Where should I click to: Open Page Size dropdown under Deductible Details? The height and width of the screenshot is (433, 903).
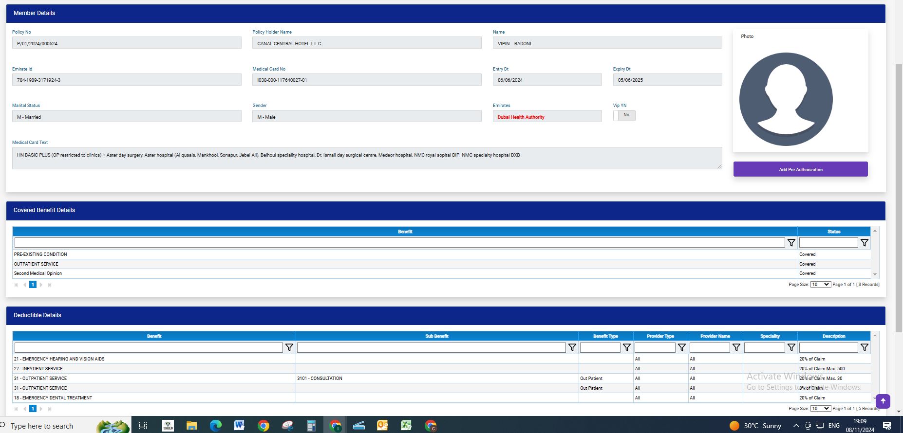pyautogui.click(x=820, y=409)
